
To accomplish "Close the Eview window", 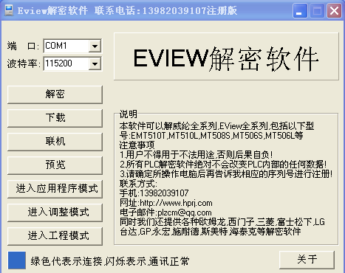I will [x=334, y=10].
